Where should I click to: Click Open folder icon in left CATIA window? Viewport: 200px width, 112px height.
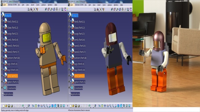point(6,106)
